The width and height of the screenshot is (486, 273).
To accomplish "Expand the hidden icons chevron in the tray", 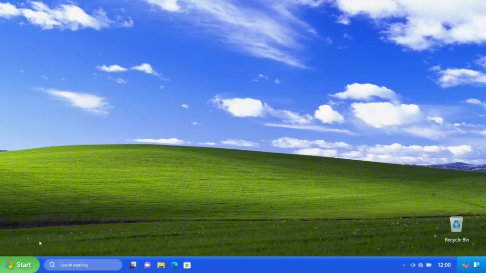I will (404, 264).
